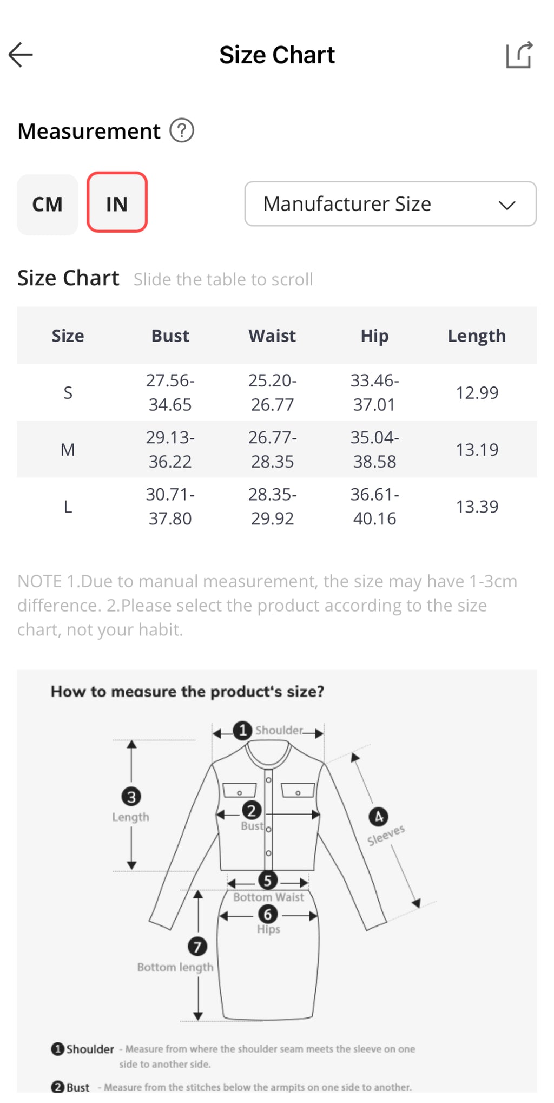This screenshot has width=554, height=1103.
Task: Tap the share icon
Action: click(x=519, y=55)
